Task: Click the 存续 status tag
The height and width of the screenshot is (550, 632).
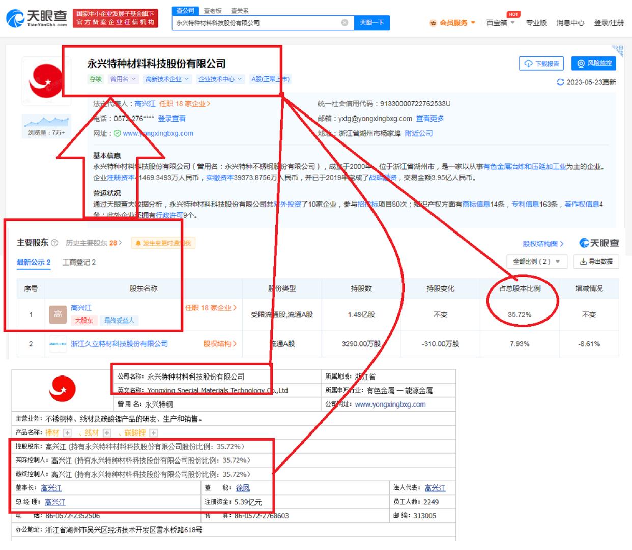Action: 96,79
